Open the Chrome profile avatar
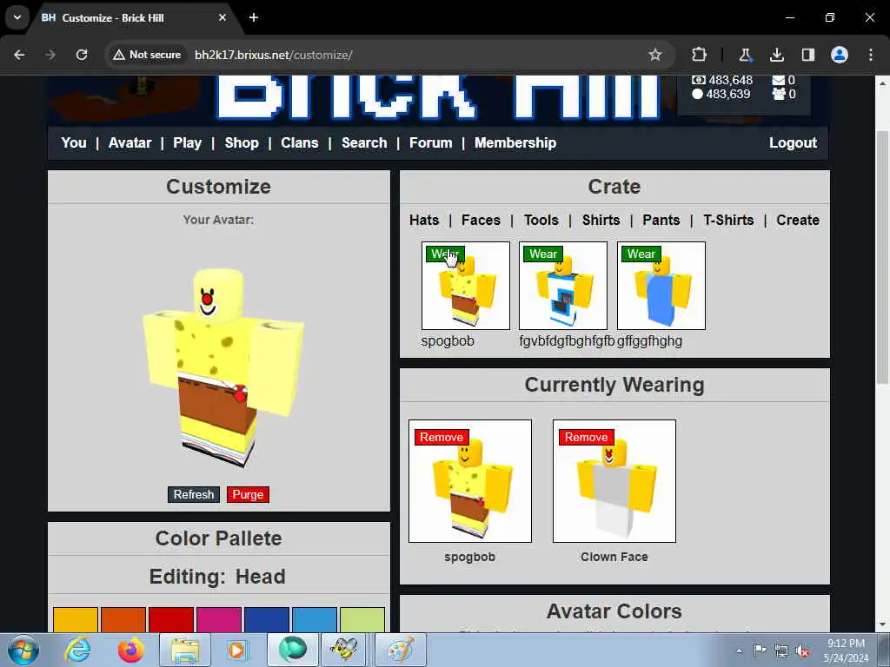 [x=840, y=55]
